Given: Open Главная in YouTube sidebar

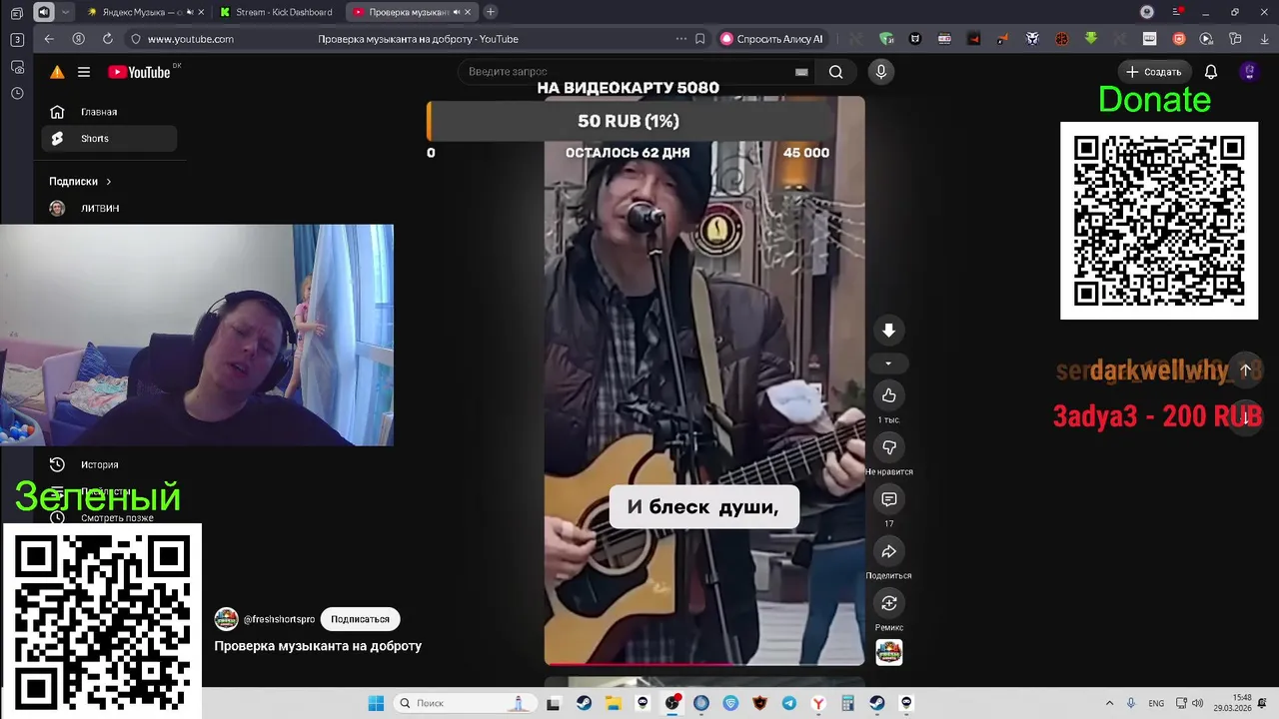Looking at the screenshot, I should click(x=109, y=112).
